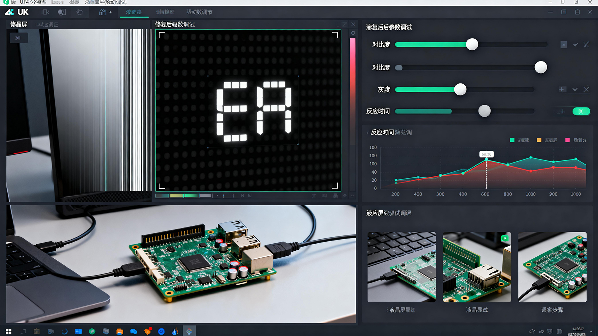Click the crossed icon in first 对比度 row
Image resolution: width=598 pixels, height=336 pixels.
[586, 45]
